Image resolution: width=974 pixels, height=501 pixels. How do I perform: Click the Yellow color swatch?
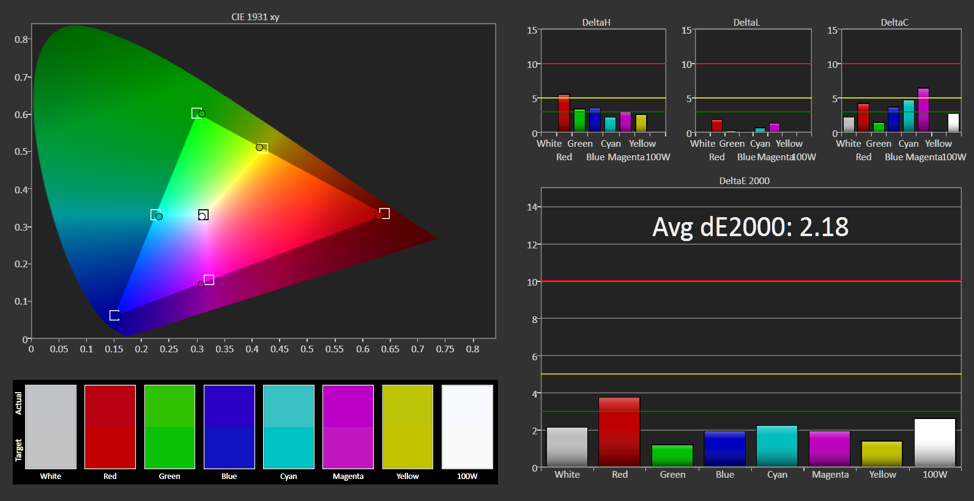tap(407, 427)
